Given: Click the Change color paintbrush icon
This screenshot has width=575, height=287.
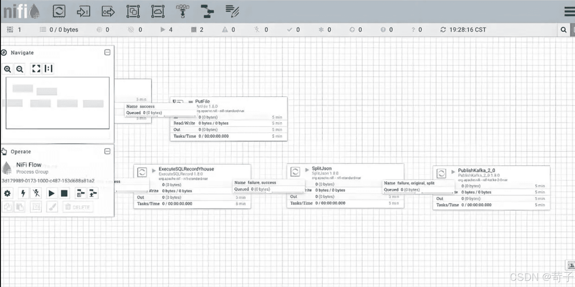Looking at the screenshot, I should [52, 207].
